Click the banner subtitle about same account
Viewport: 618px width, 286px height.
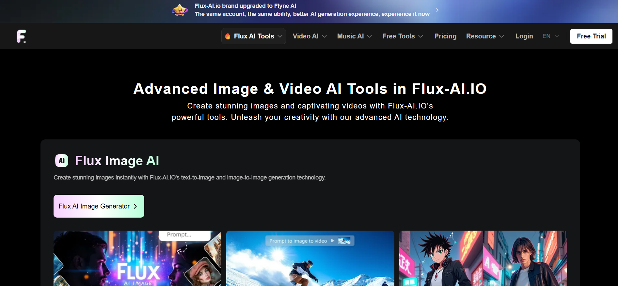click(x=312, y=14)
